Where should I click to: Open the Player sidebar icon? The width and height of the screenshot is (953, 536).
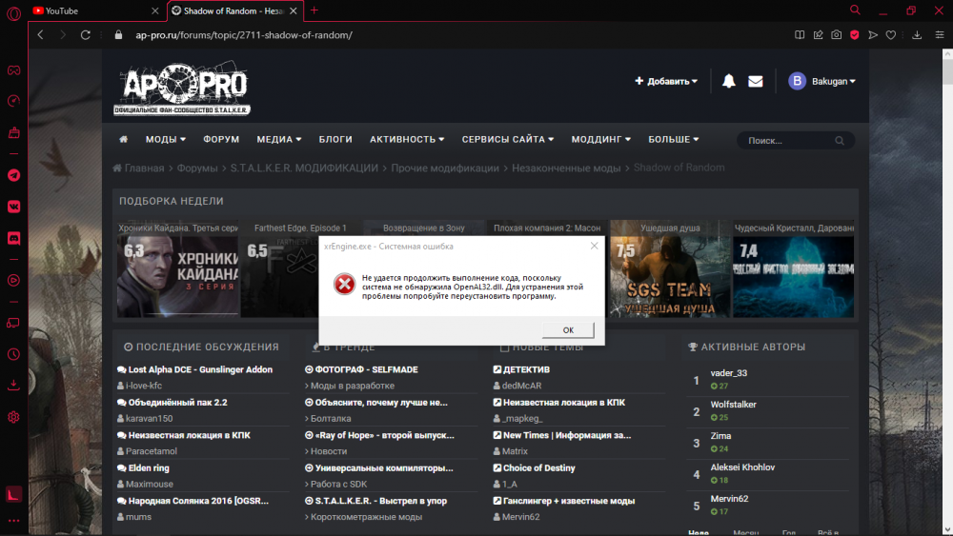point(13,281)
